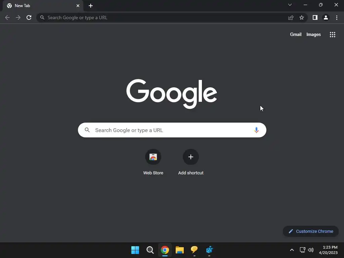Screen dimensions: 344x258
Task: Open volume control in system tray
Action: coord(311,250)
